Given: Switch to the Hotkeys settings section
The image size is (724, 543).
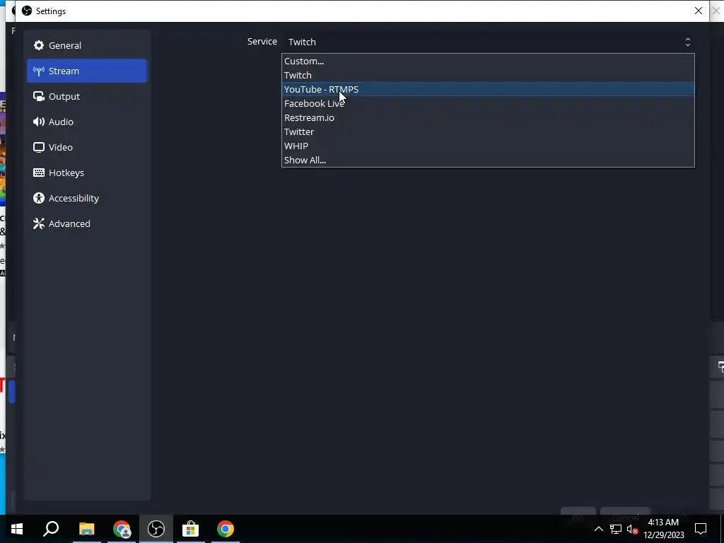Looking at the screenshot, I should [x=87, y=173].
